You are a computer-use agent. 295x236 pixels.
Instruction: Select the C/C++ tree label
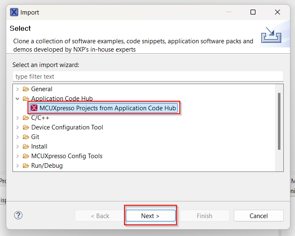point(40,118)
